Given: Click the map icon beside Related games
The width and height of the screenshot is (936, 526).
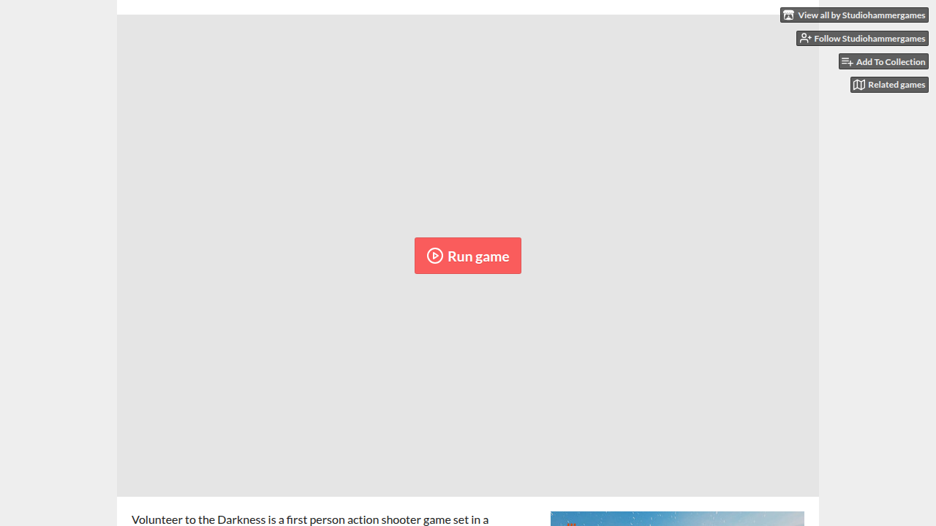Looking at the screenshot, I should point(859,85).
